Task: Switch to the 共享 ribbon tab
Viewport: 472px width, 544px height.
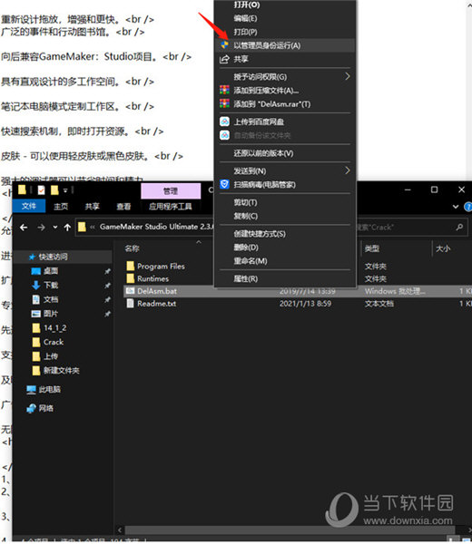Action: (x=92, y=207)
